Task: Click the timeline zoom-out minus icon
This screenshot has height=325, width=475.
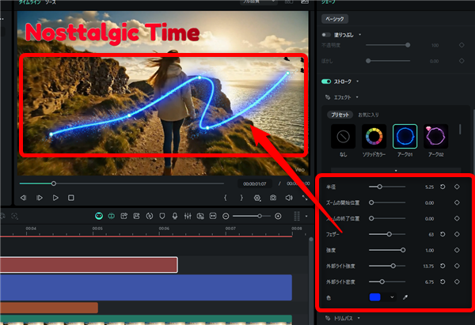Action: coord(226,216)
